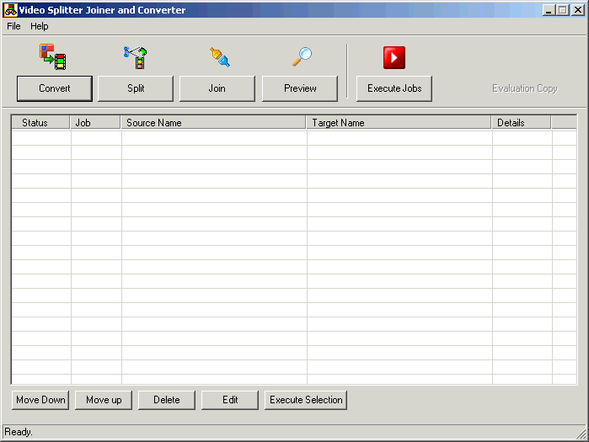Image resolution: width=589 pixels, height=442 pixels.
Task: Click the Target Name column header
Action: [x=398, y=123]
